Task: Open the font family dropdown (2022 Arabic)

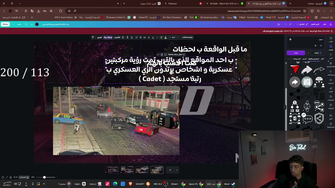Action: 187,37
